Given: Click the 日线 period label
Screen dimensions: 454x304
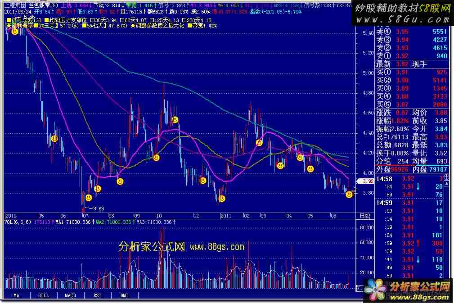Looking at the screenshot, I should [x=365, y=216].
